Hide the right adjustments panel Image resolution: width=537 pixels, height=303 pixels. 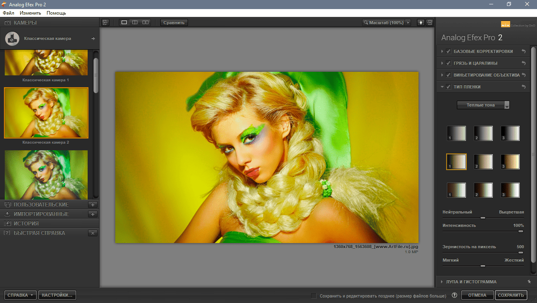(430, 22)
